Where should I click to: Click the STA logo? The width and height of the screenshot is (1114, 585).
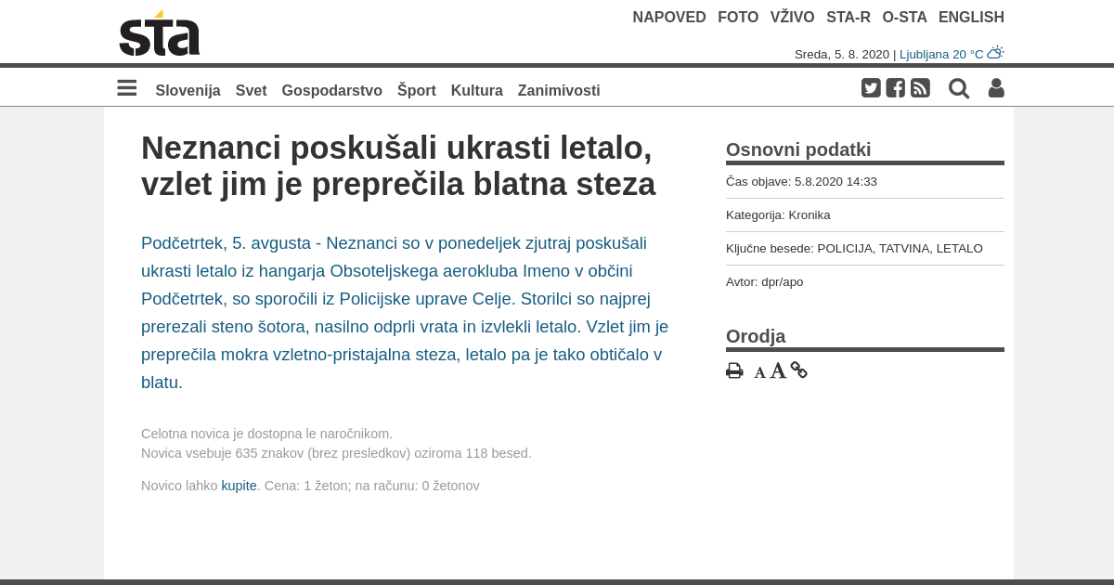coord(160,34)
